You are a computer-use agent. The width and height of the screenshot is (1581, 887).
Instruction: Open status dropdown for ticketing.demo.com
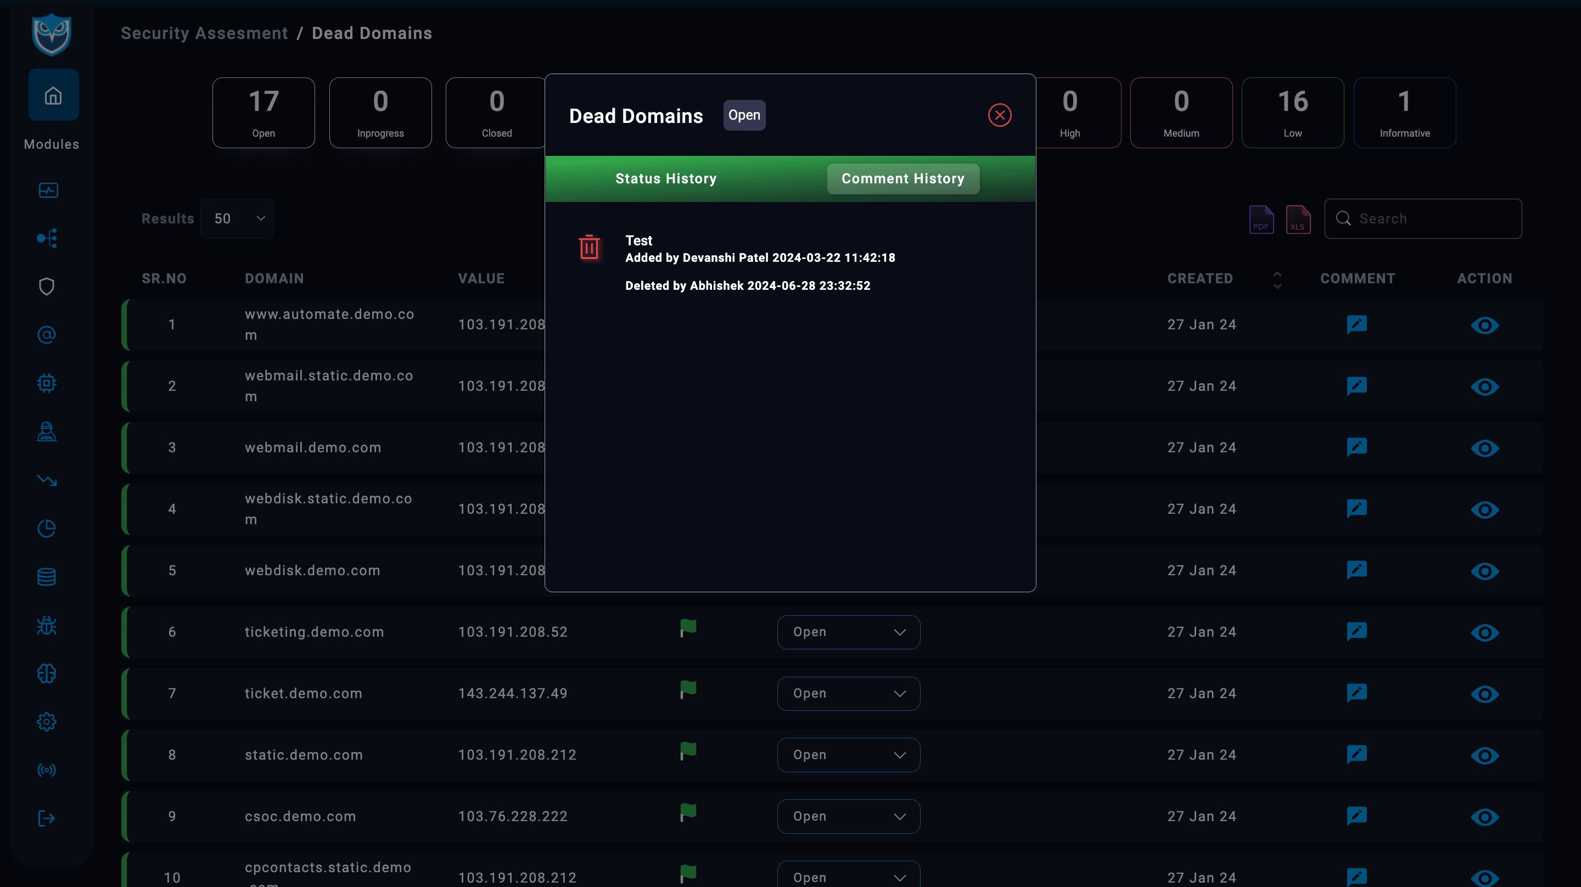click(x=848, y=632)
